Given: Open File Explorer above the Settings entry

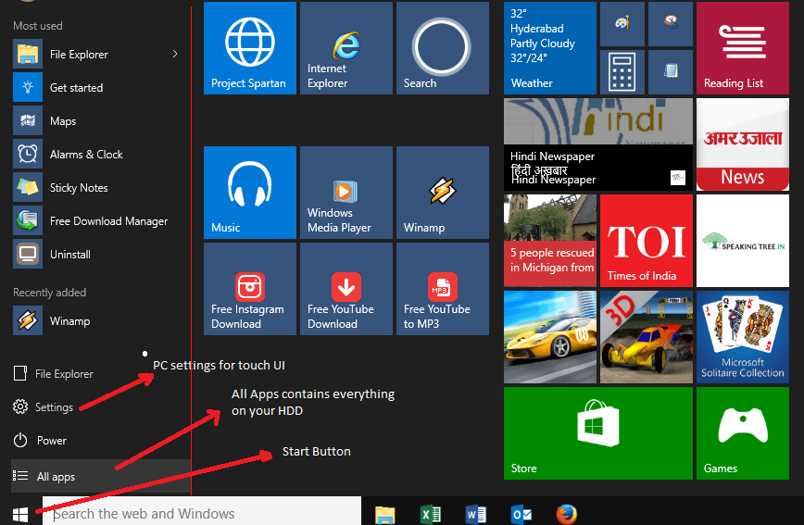Looking at the screenshot, I should [54, 374].
